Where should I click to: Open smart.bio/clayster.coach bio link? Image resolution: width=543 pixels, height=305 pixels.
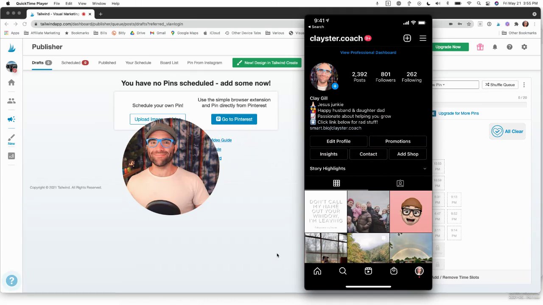336,128
